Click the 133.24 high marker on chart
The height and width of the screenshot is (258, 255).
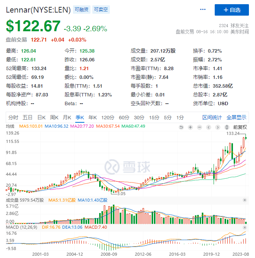233,133
